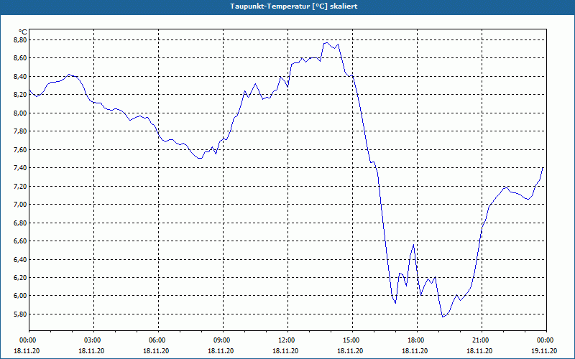
Task: Select the 7,80 y-axis value
Action: point(21,131)
